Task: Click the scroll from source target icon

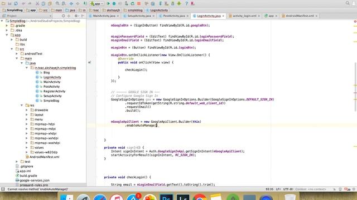Action: [64, 16]
